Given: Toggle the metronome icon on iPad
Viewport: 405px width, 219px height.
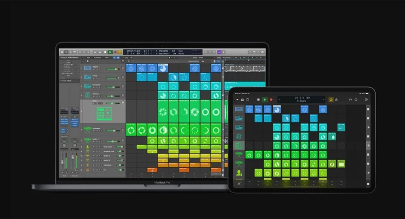Looking at the screenshot, I should (336, 99).
